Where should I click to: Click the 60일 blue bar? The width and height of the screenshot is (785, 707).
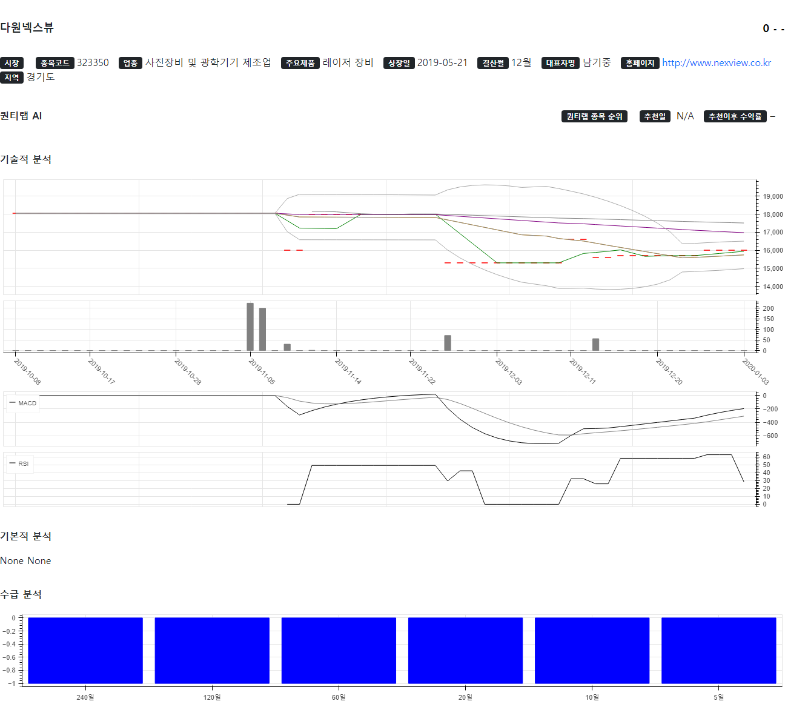(x=339, y=651)
